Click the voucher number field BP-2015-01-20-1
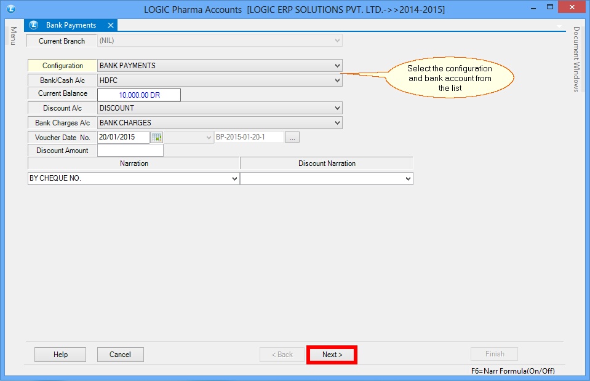This screenshot has height=381, width=590. (x=249, y=137)
